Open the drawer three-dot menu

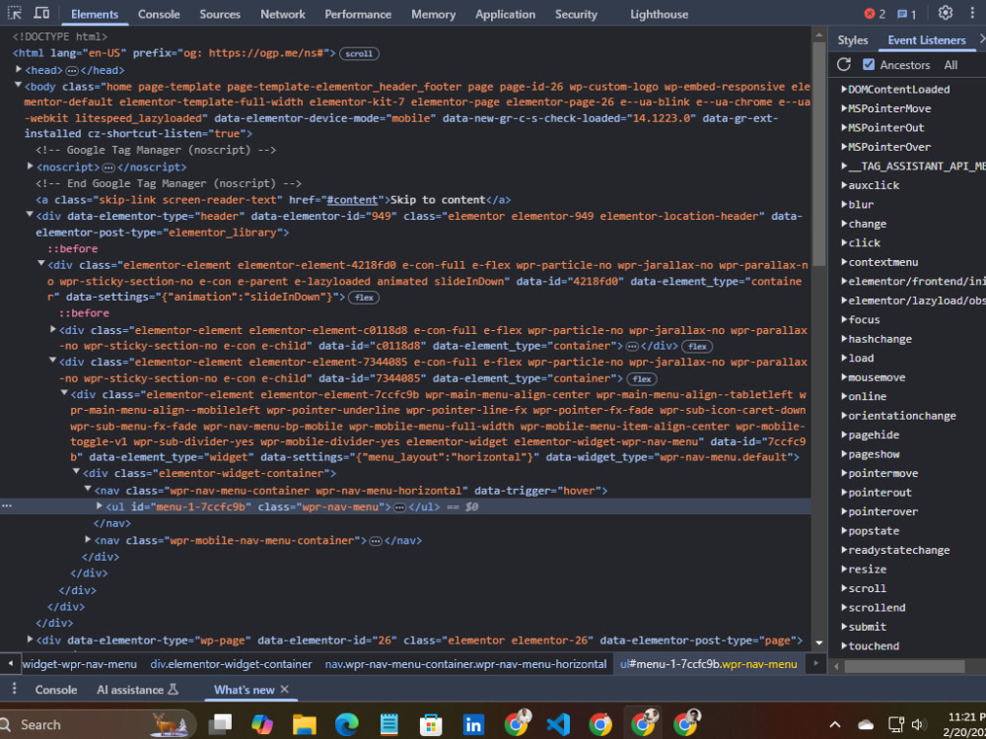click(14, 689)
